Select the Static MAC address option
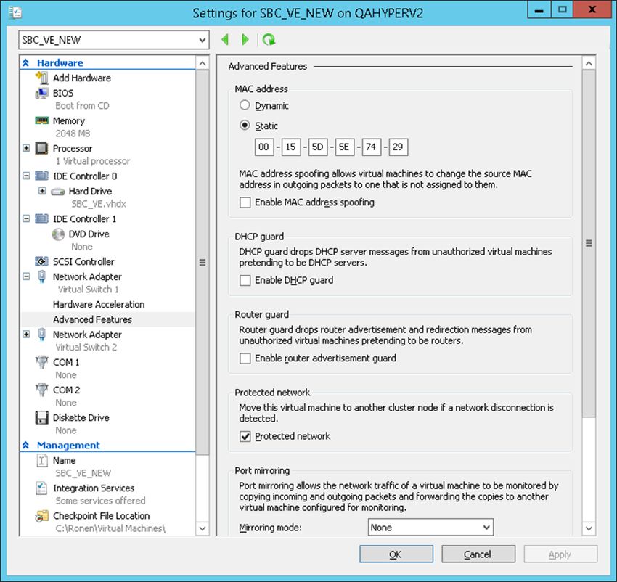The height and width of the screenshot is (582, 617). 245,125
